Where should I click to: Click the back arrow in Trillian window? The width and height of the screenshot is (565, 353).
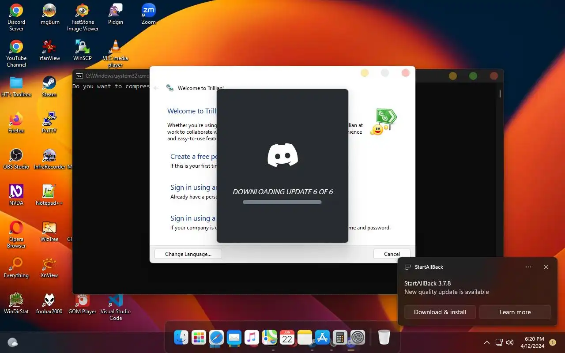pyautogui.click(x=156, y=88)
